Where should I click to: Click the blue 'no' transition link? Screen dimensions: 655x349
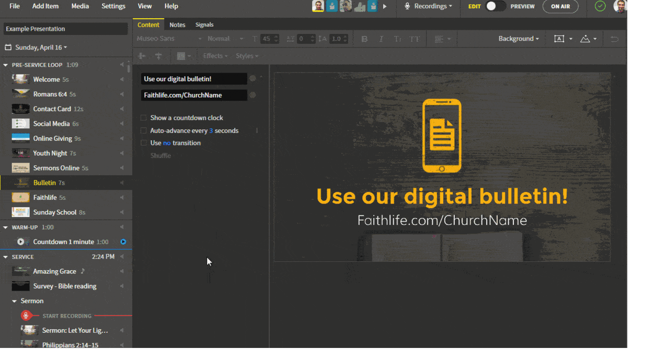[x=167, y=143]
